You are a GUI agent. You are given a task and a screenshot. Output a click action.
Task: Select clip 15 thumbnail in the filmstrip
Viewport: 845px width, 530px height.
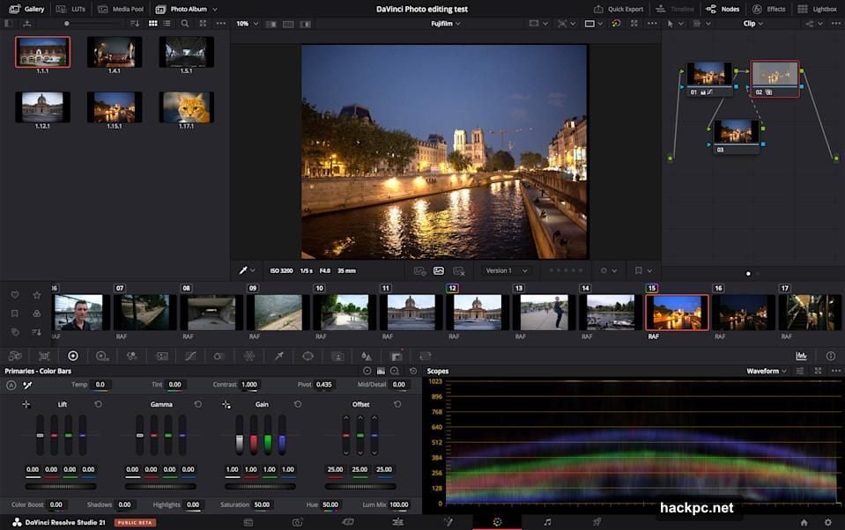click(677, 311)
